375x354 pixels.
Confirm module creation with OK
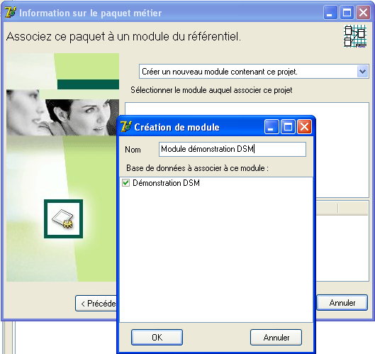(157, 337)
